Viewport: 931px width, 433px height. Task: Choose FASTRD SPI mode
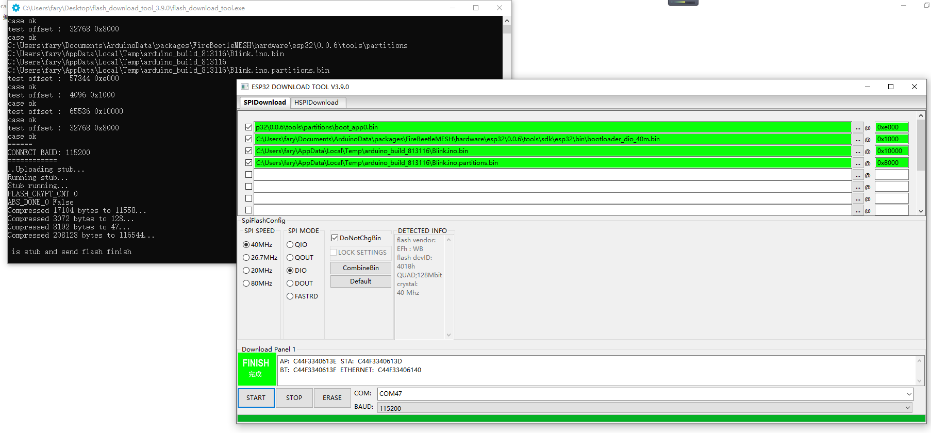tap(303, 296)
